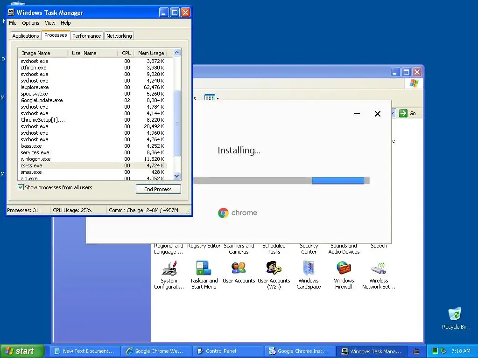Click the Views toolbar icon in Control Panel
The width and height of the screenshot is (478, 358).
210,98
